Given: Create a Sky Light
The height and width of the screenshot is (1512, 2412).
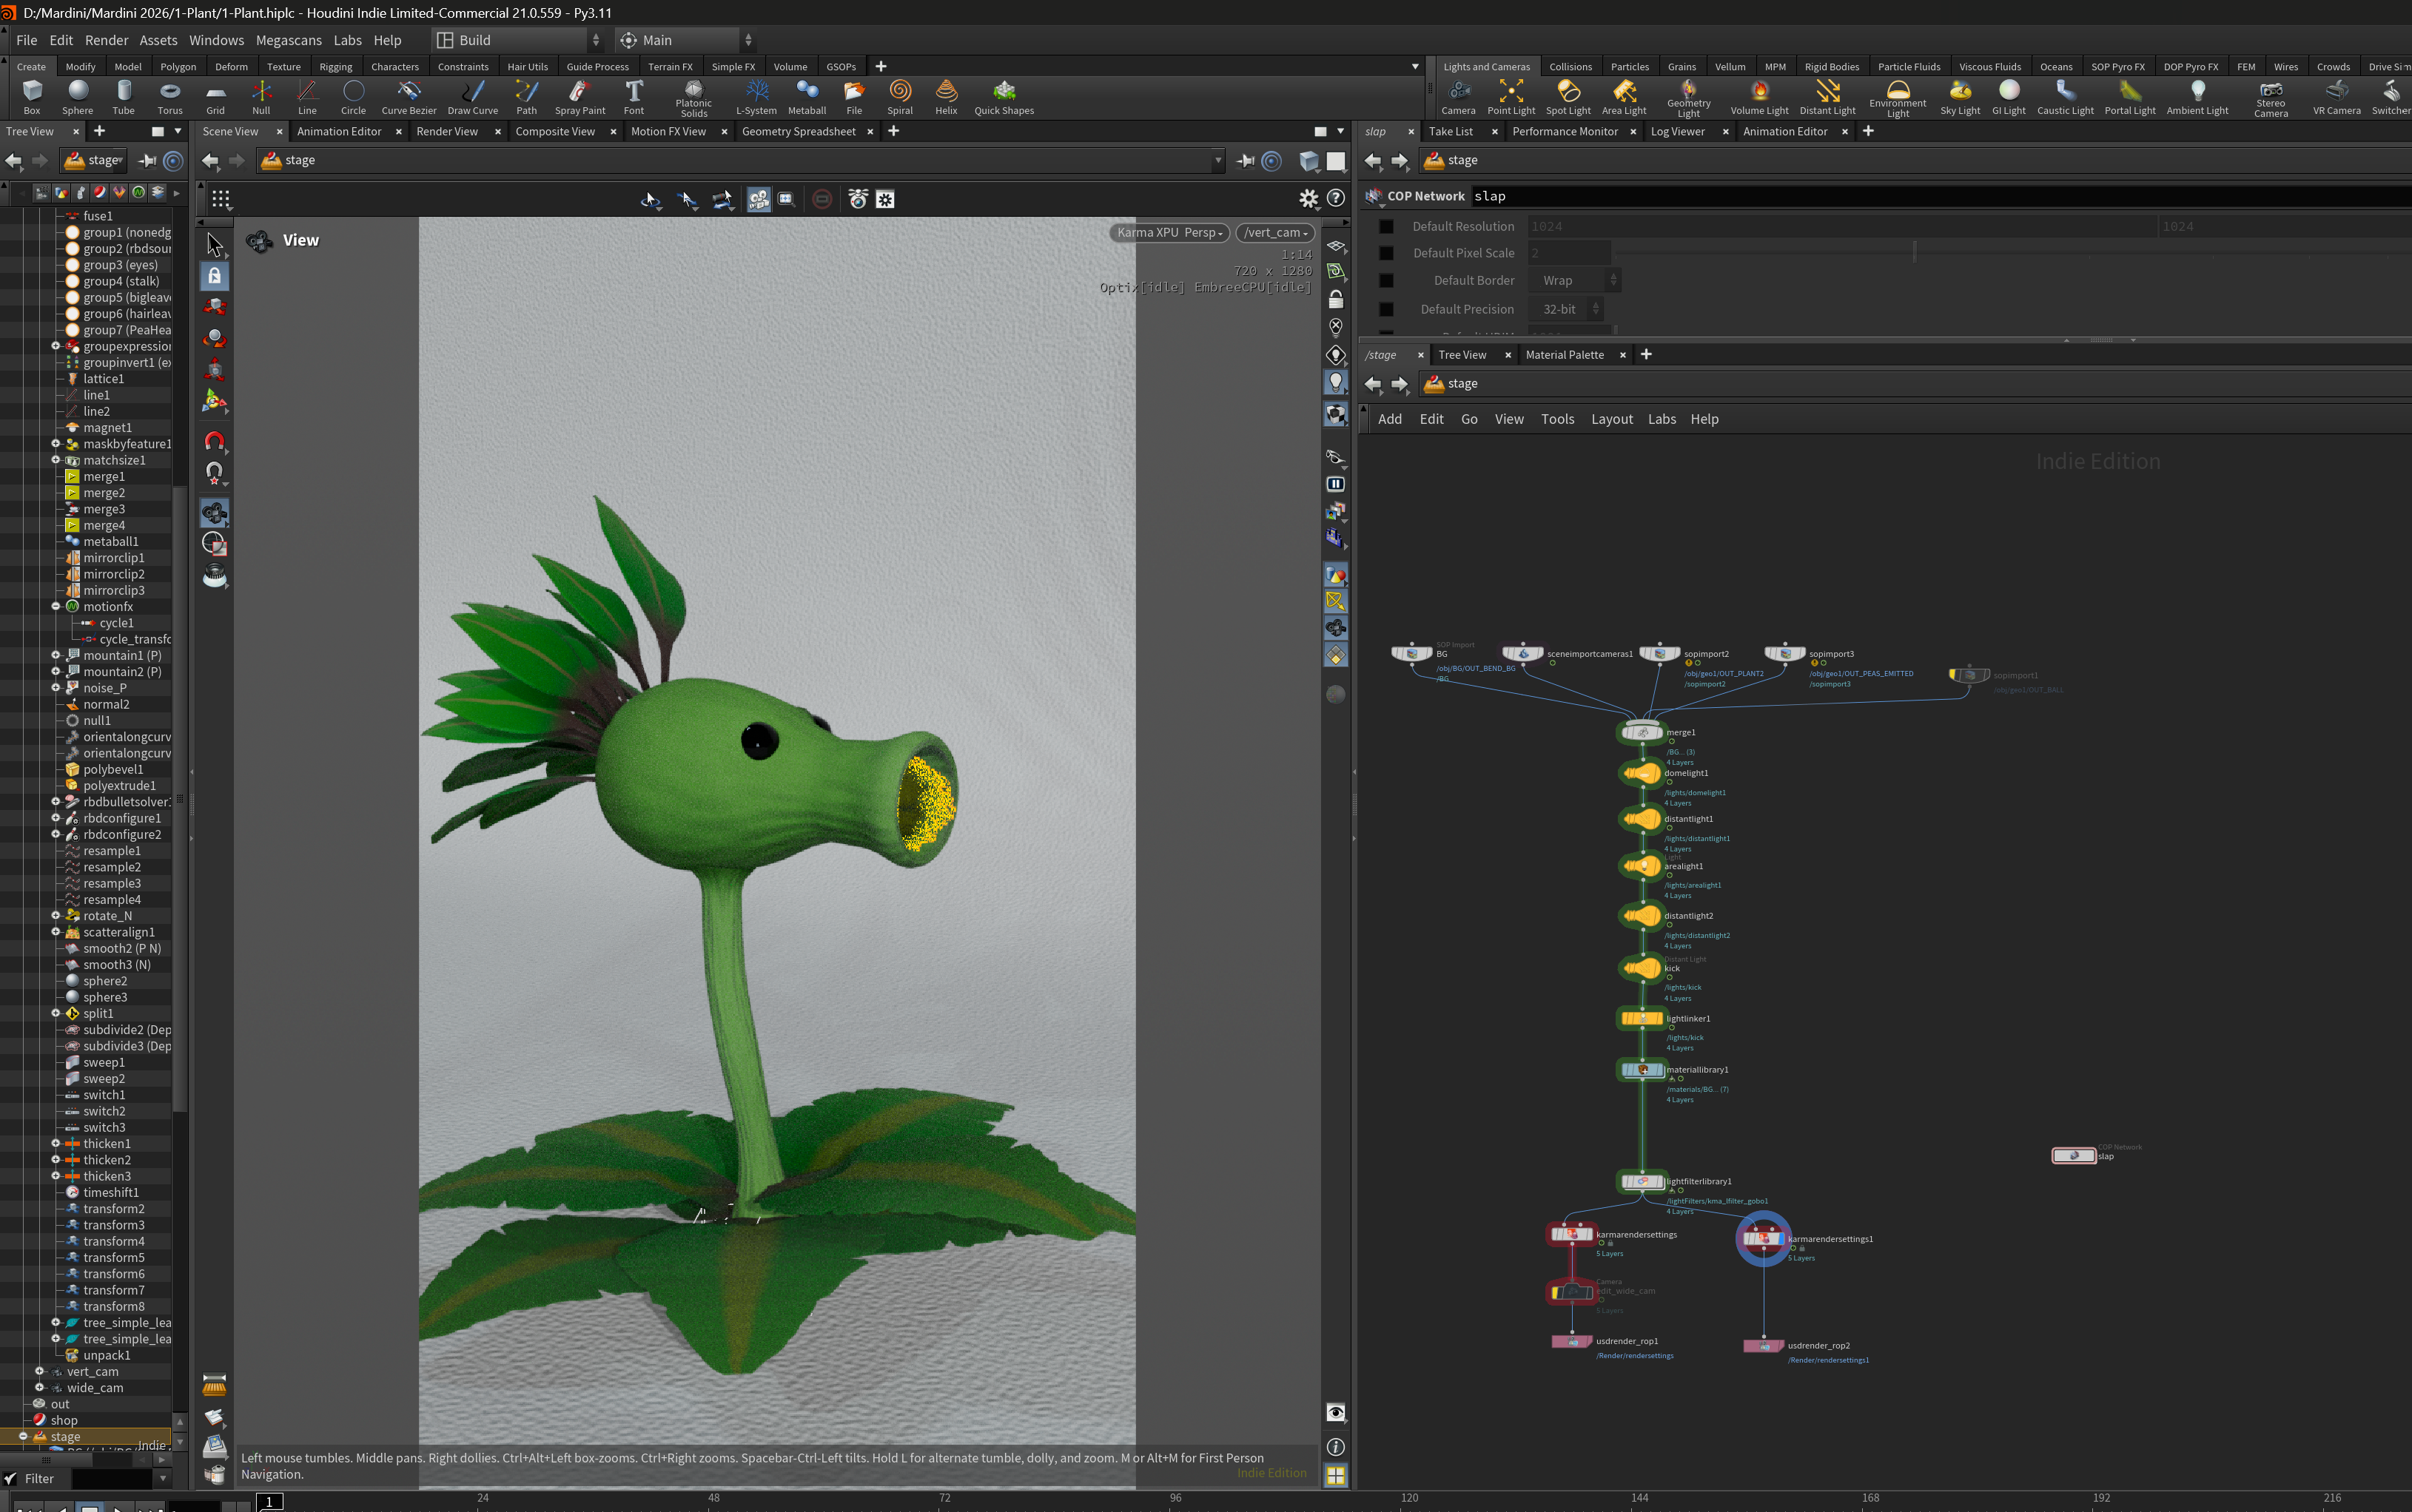Looking at the screenshot, I should click(x=1960, y=97).
